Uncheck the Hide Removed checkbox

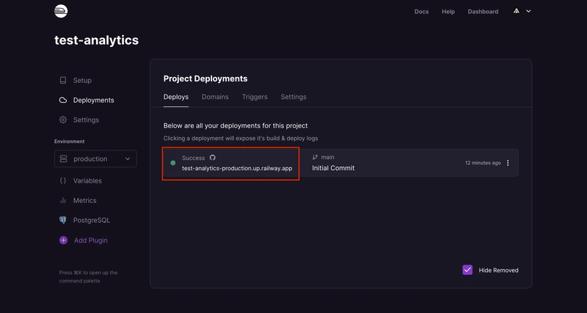pyautogui.click(x=467, y=270)
